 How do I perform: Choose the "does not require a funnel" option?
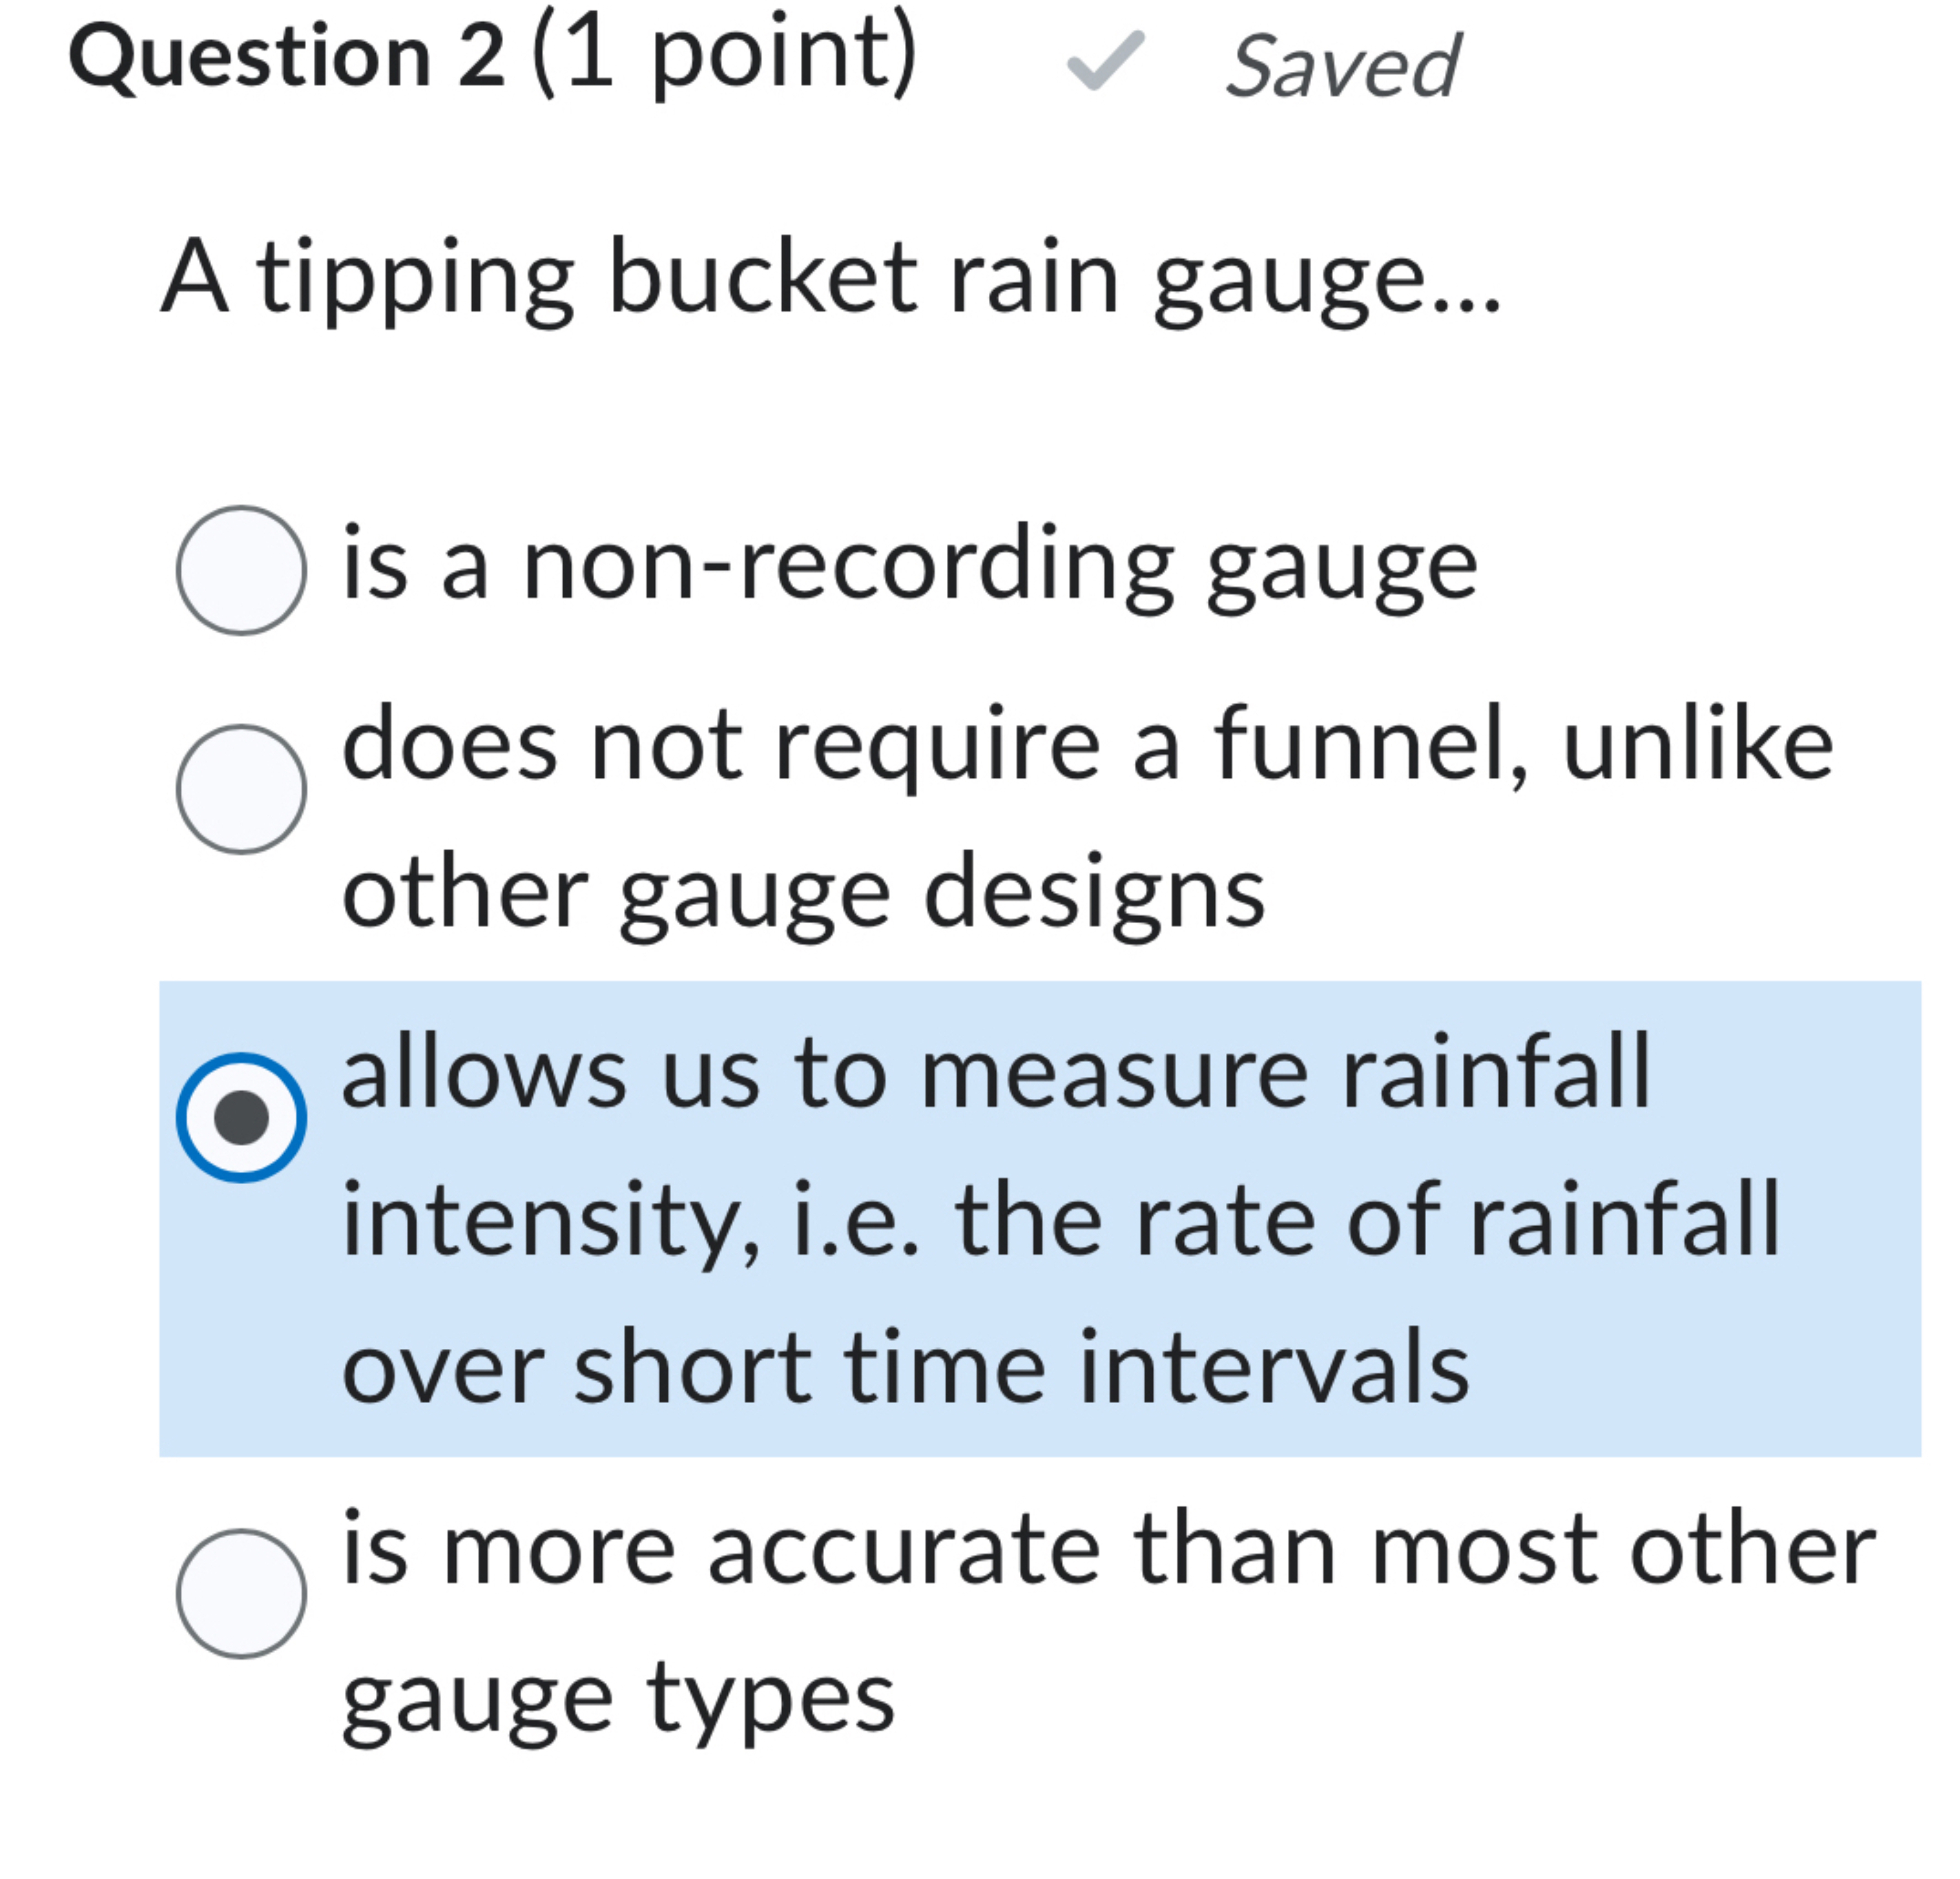point(243,790)
